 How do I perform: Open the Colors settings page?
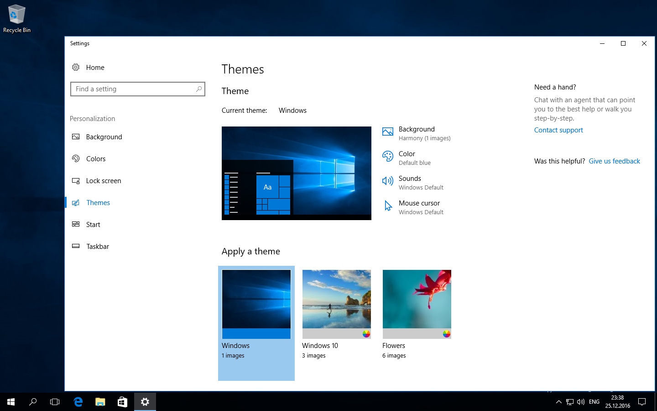coord(135,159)
